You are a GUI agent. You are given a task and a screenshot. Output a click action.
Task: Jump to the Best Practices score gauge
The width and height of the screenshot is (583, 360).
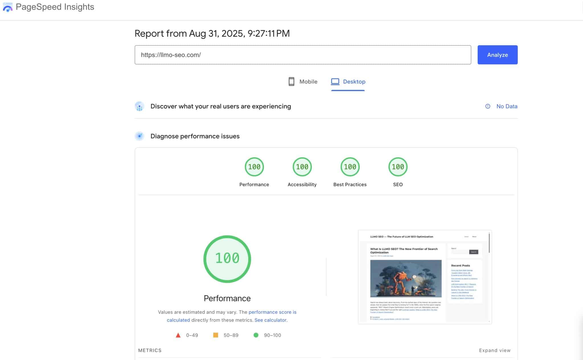click(350, 167)
